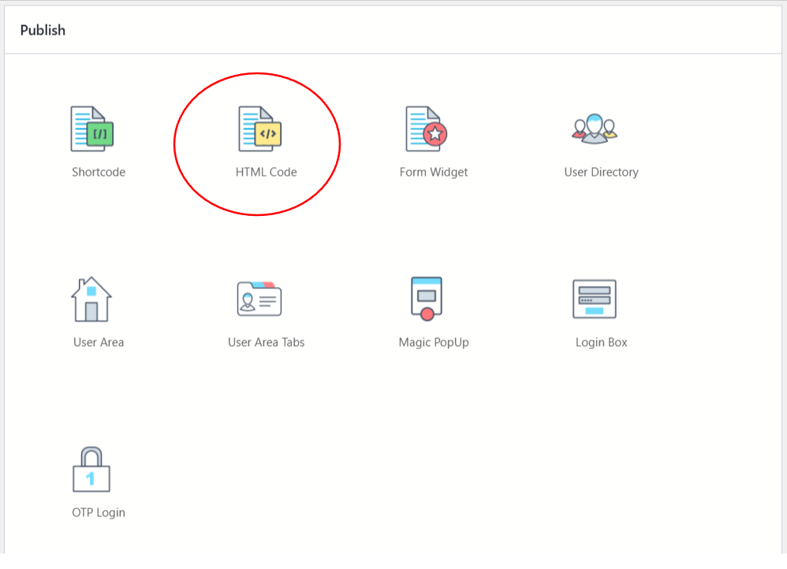This screenshot has width=787, height=569.
Task: Click the "Shortcode" text label
Action: [99, 172]
